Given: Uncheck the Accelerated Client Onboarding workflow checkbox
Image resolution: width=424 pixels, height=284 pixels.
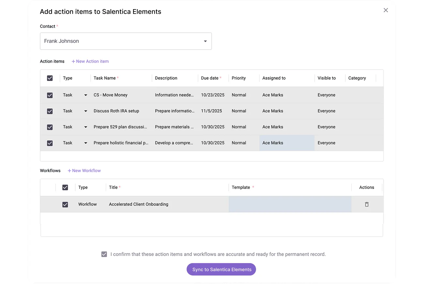Looking at the screenshot, I should click(x=65, y=204).
